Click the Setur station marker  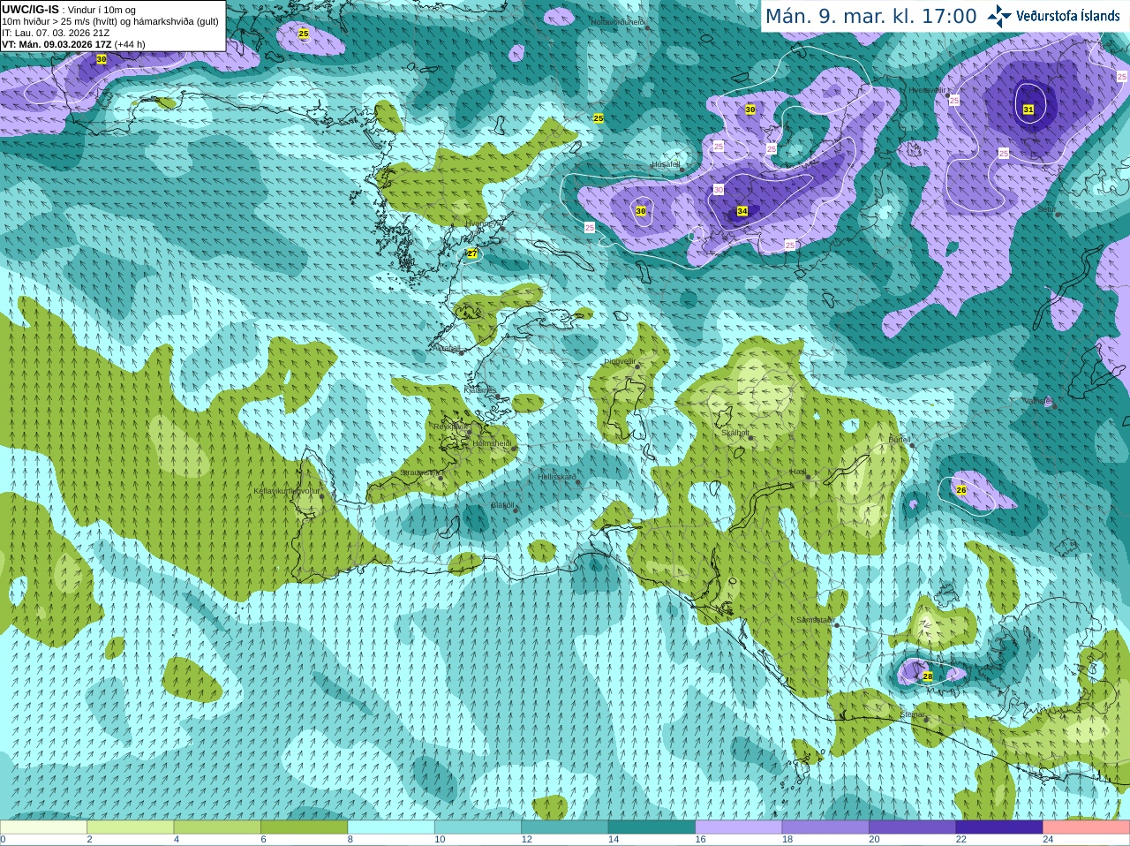[1058, 215]
